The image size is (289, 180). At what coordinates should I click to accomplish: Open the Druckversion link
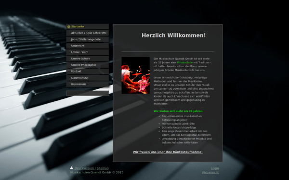coord(84,168)
